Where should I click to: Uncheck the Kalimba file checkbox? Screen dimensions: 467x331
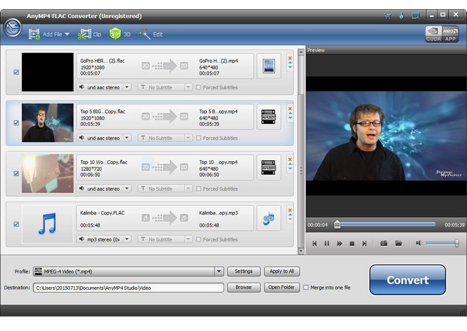16,224
